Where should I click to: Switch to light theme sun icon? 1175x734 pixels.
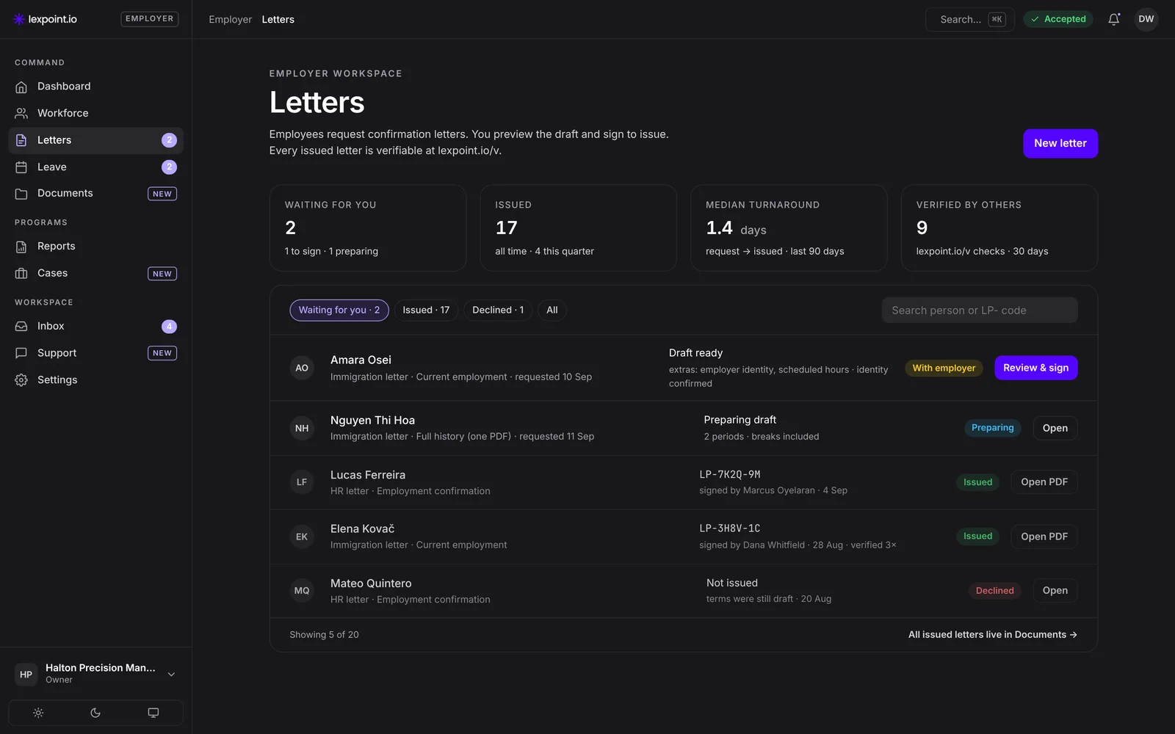coord(38,713)
